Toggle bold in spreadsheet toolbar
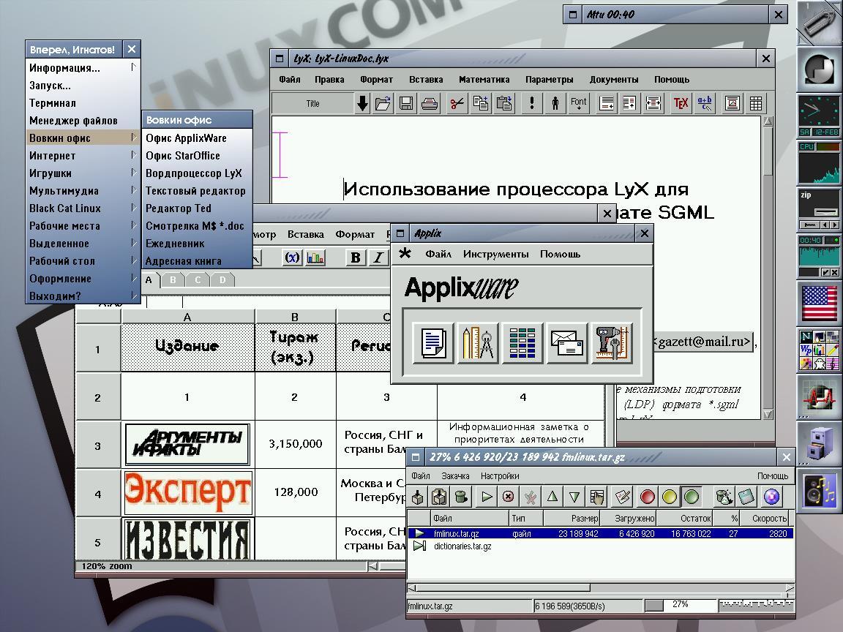843x632 pixels. pyautogui.click(x=356, y=257)
